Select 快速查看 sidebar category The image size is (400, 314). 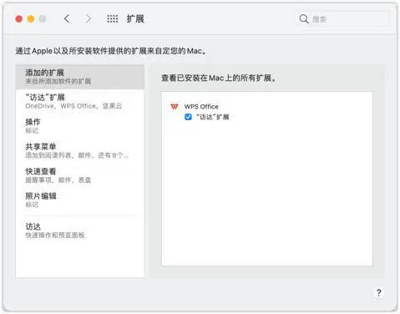tap(80, 175)
